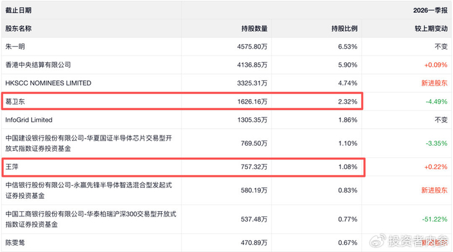Click the 3325.31万 holding amount
This screenshot has height=252, width=453.
pos(252,83)
